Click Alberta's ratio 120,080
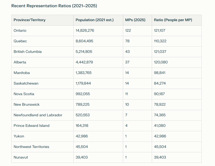 161,62
